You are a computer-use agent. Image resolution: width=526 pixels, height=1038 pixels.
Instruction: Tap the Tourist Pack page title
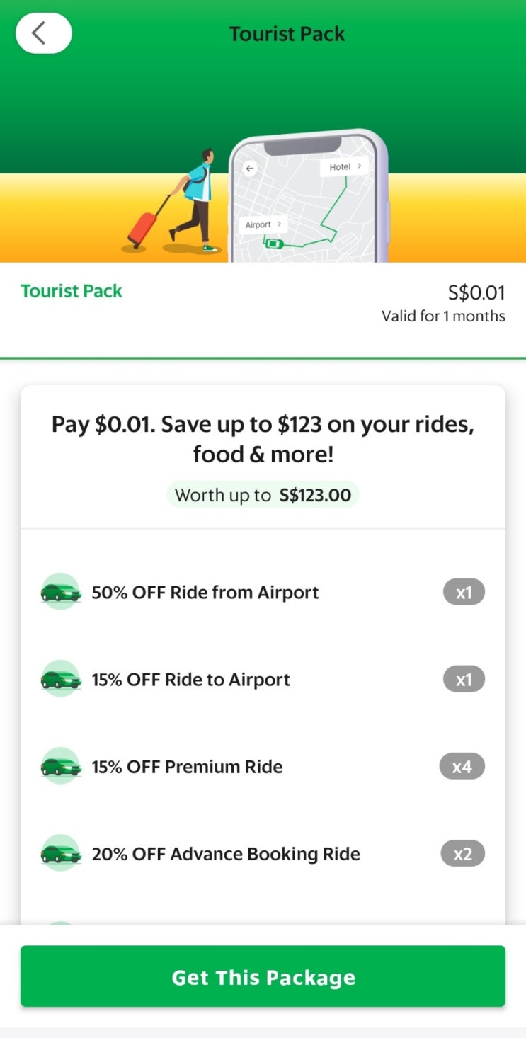287,34
